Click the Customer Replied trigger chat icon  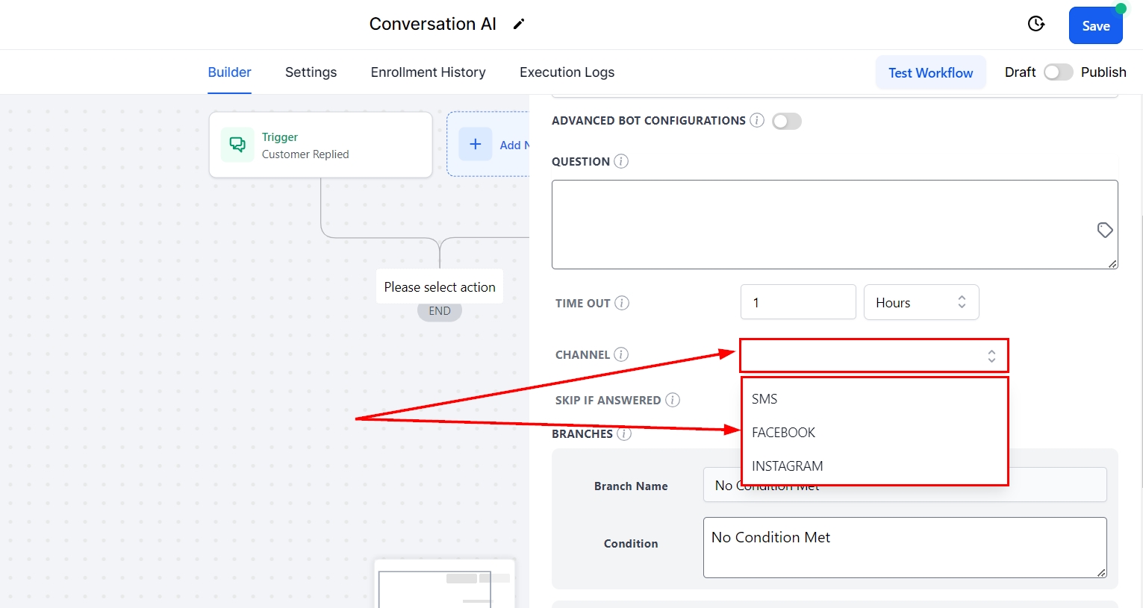[x=237, y=145]
